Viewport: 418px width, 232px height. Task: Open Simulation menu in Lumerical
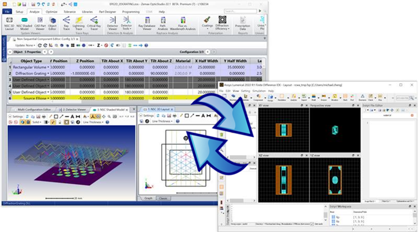click(259, 91)
